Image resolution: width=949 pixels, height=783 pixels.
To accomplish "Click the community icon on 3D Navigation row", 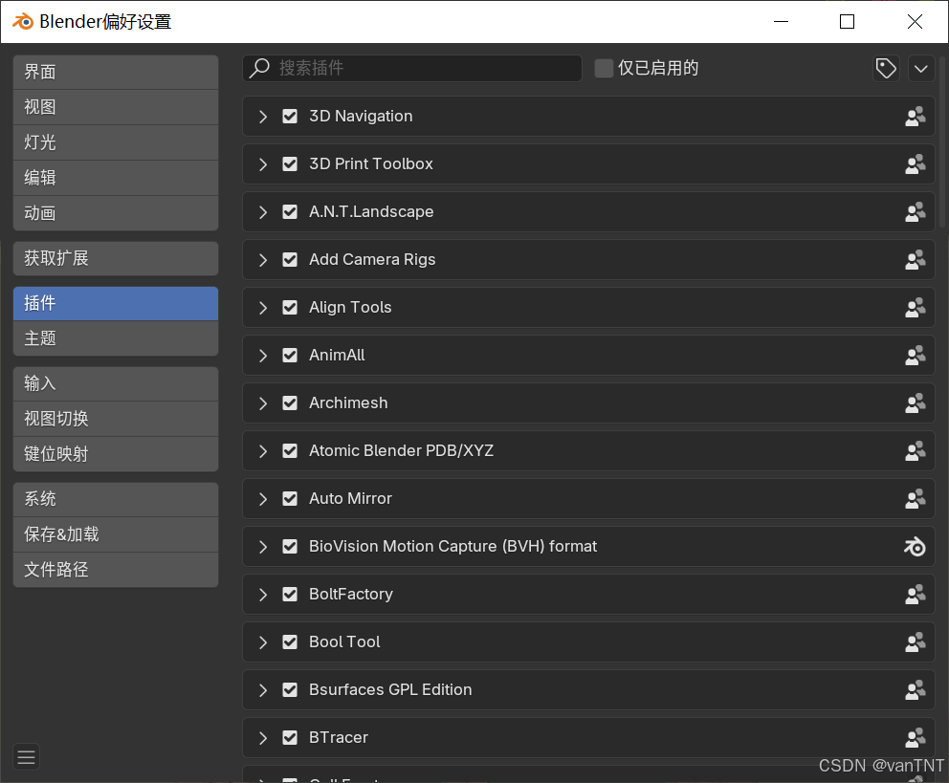I will point(916,116).
